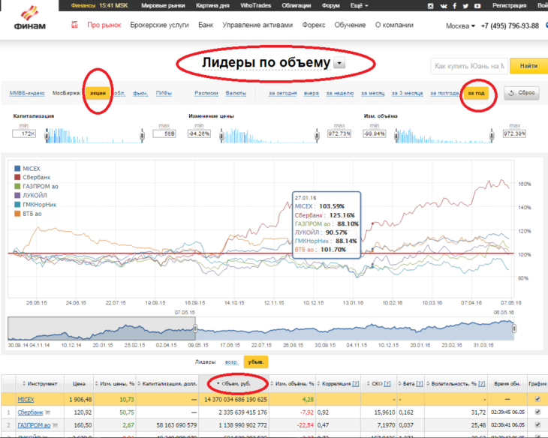This screenshot has width=548, height=438.
Task: Click the Капитализация left slider handle
Action: (x=47, y=136)
